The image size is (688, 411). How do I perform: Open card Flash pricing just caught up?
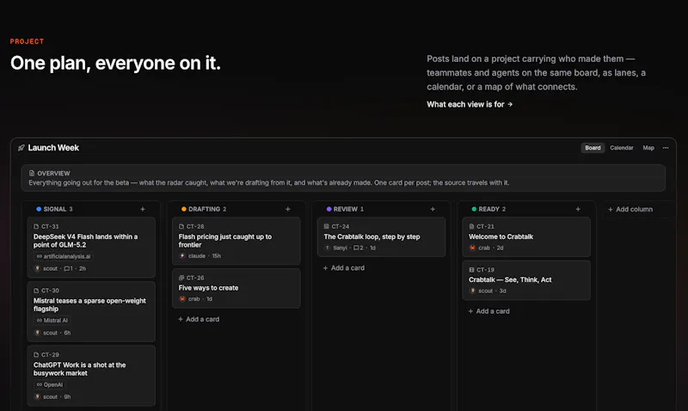tap(236, 241)
